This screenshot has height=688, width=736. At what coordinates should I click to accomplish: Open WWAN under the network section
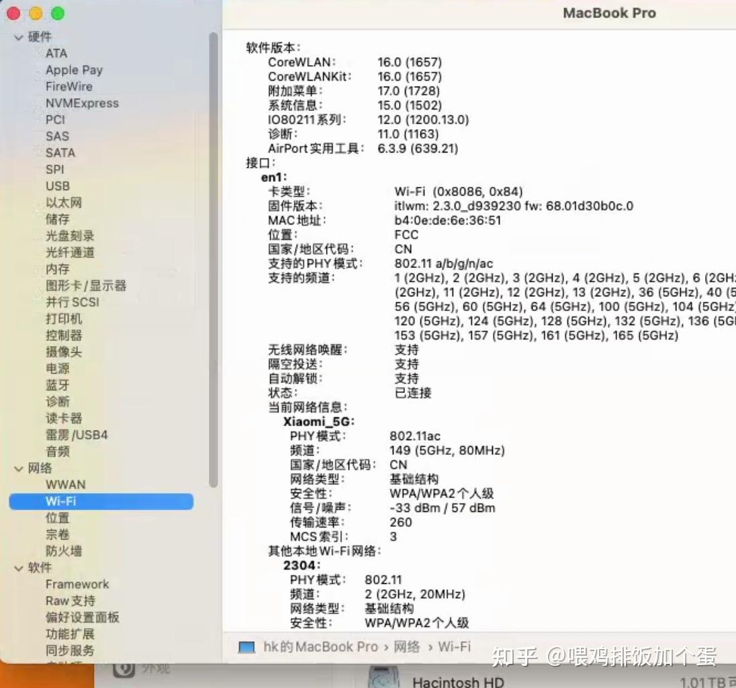[x=64, y=484]
